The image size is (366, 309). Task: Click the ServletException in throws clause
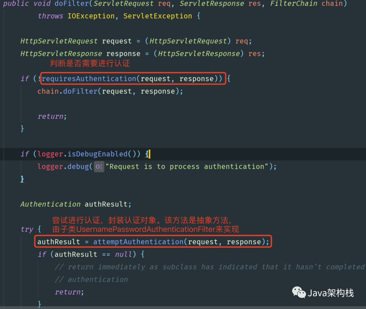click(158, 16)
